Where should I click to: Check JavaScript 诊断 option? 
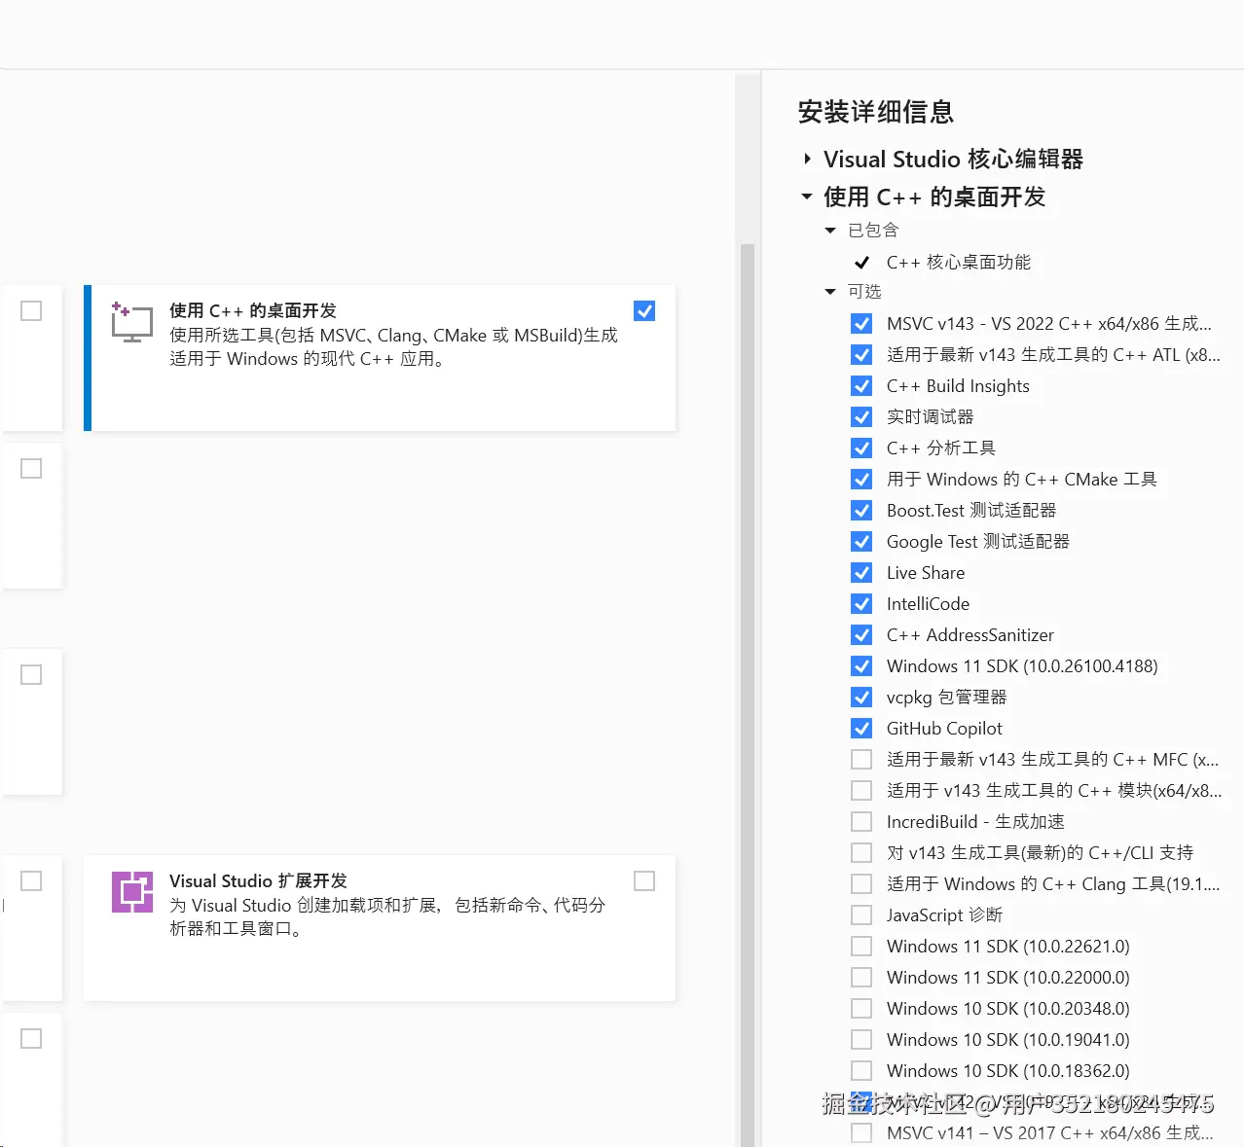[861, 914]
